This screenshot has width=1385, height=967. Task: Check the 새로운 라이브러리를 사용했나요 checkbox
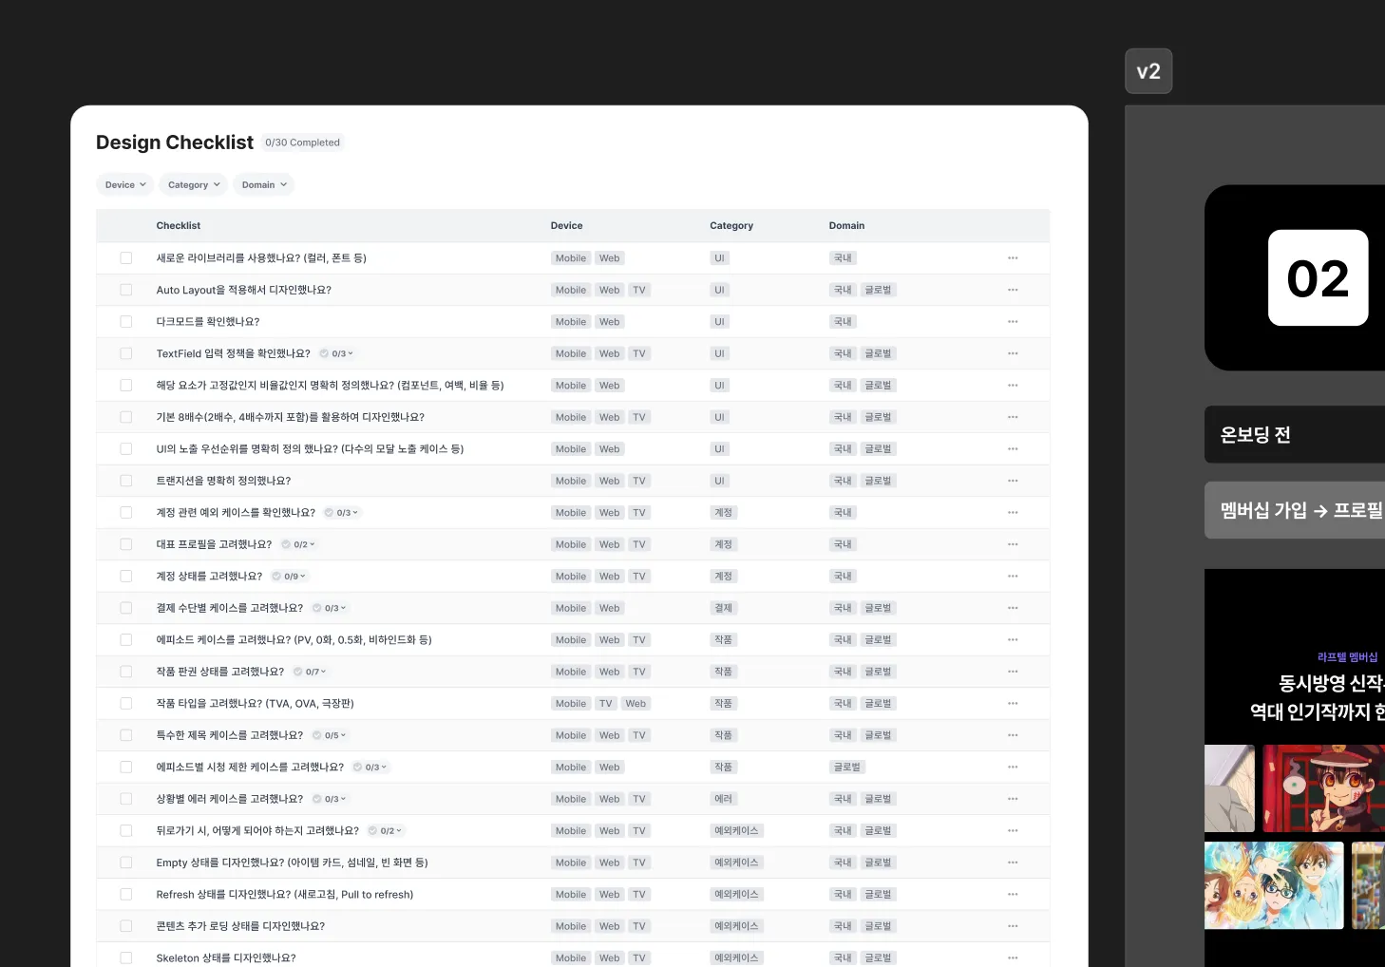[x=126, y=258]
